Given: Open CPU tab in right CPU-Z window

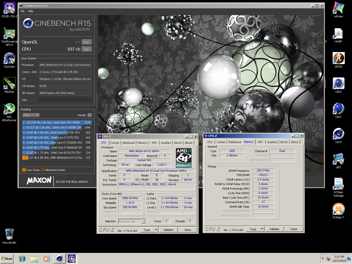Looking at the screenshot, I should point(210,142).
